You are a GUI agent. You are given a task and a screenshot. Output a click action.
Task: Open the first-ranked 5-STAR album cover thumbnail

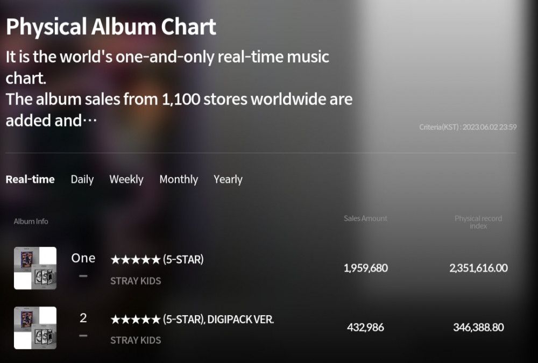35,268
